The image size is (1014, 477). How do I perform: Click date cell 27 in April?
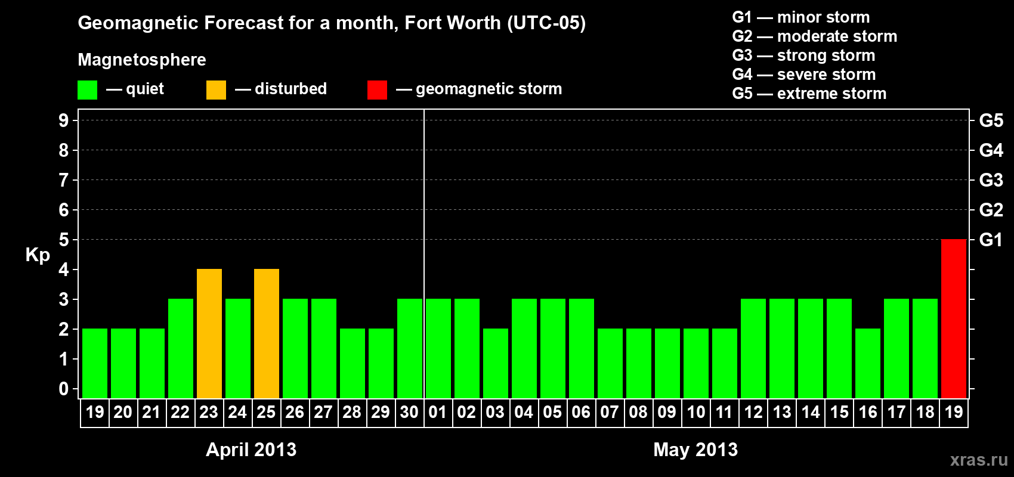click(x=323, y=413)
